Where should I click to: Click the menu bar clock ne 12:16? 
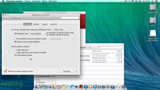tap(146, 1)
